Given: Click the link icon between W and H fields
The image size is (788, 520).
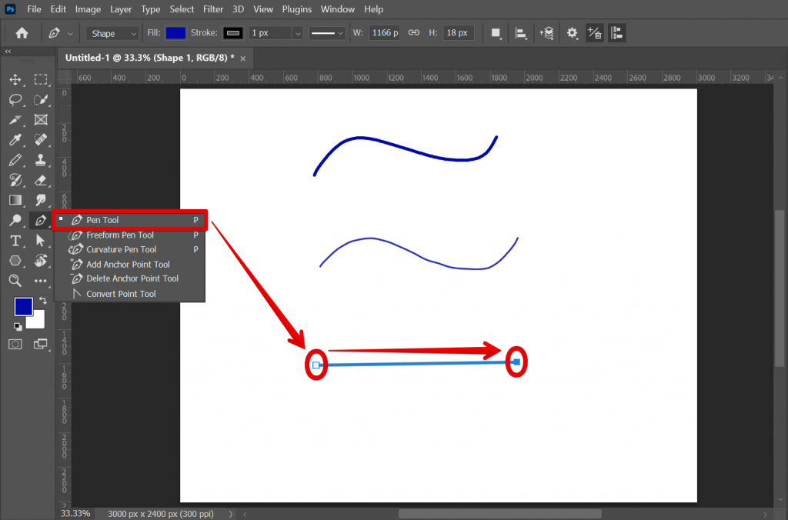Looking at the screenshot, I should click(x=413, y=33).
